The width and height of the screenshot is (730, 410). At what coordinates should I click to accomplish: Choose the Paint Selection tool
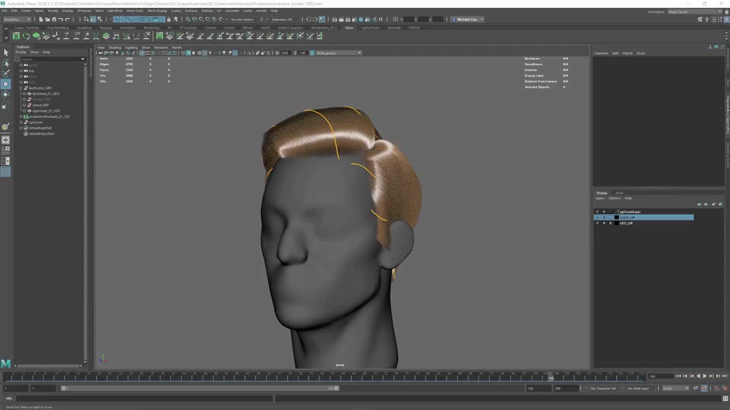pyautogui.click(x=6, y=73)
